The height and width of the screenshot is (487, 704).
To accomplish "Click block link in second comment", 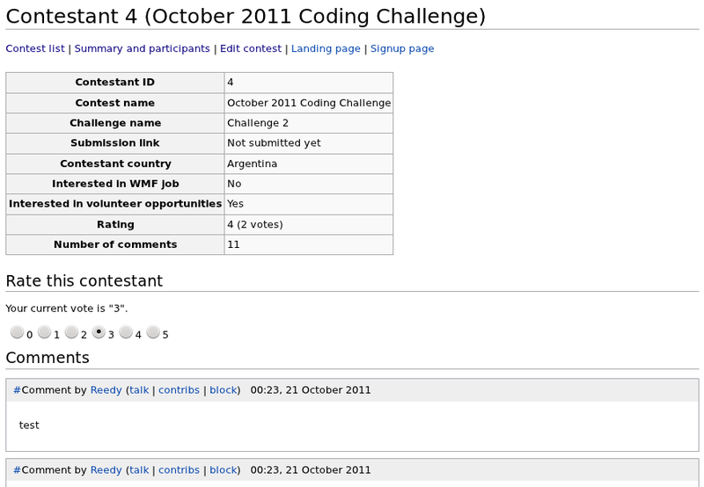I will pyautogui.click(x=224, y=470).
